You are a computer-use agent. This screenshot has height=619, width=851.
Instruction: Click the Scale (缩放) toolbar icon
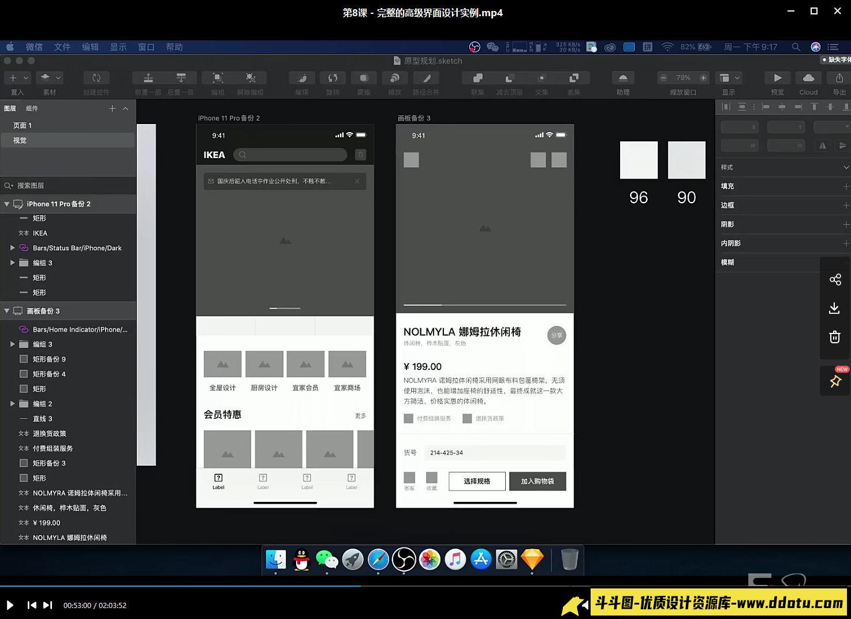tap(395, 77)
